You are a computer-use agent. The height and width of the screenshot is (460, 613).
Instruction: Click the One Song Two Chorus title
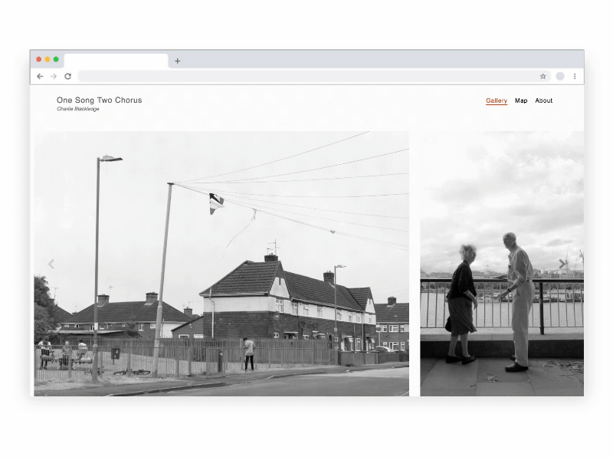point(99,100)
